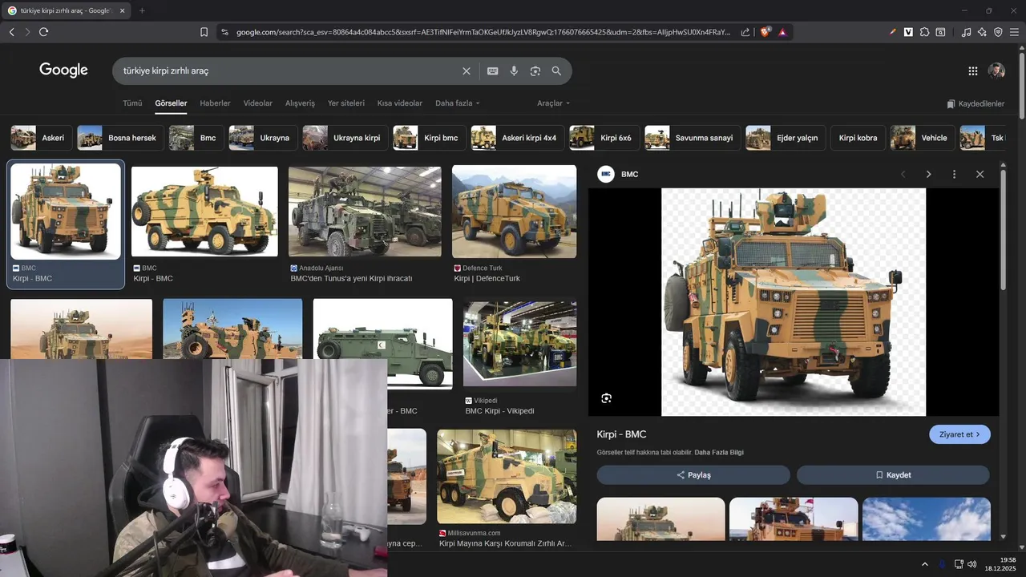Save the image with Kaydet button
Image resolution: width=1026 pixels, height=577 pixels.
click(x=893, y=475)
